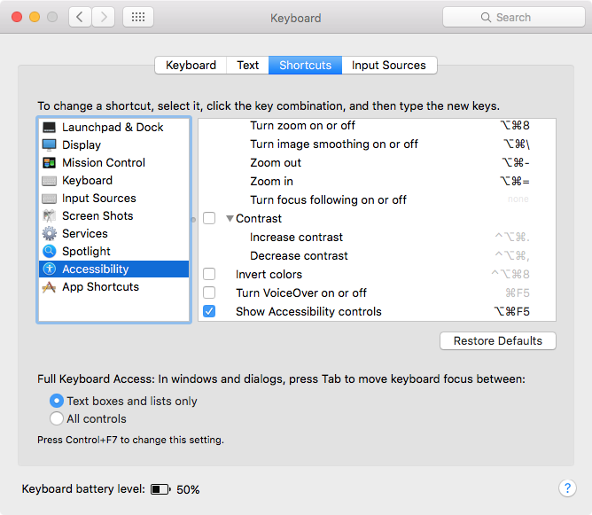Click the Input Sources keyboard icon

click(49, 199)
